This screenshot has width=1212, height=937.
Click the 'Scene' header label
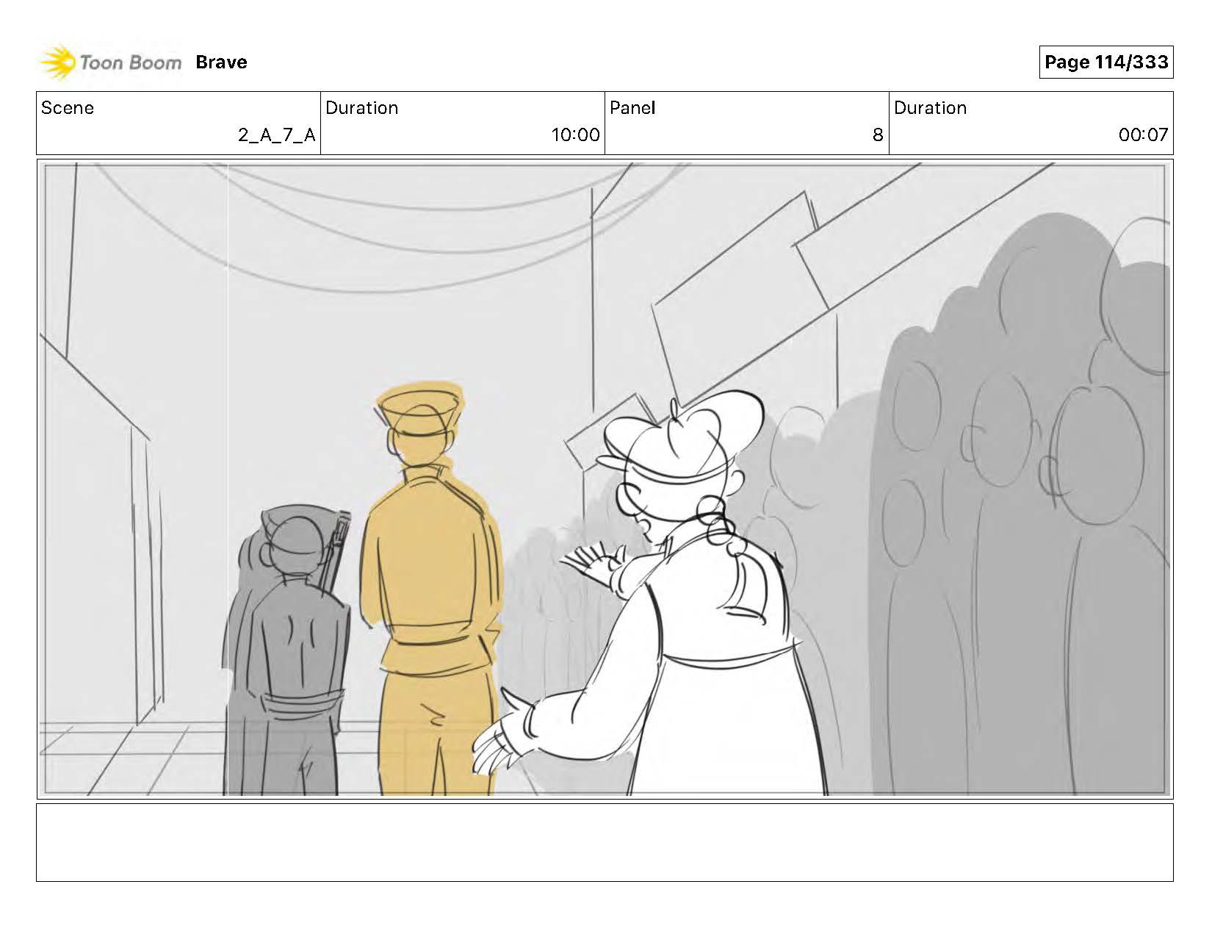tap(68, 108)
